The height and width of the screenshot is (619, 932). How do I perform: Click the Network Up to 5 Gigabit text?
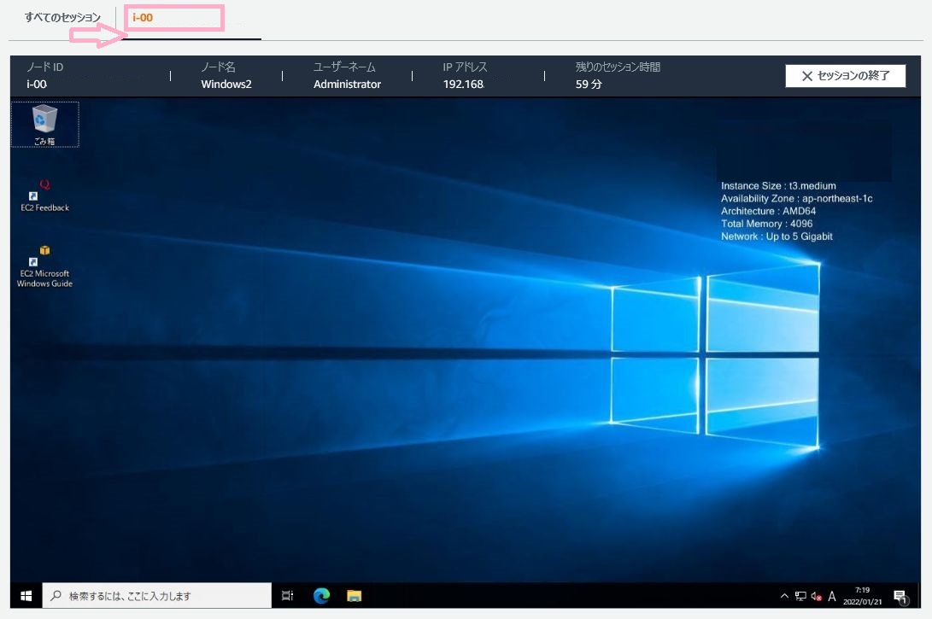pyautogui.click(x=777, y=237)
